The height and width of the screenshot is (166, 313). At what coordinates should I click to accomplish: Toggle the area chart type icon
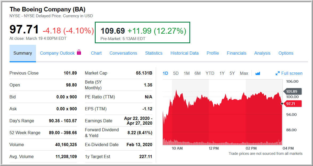tap(258, 73)
